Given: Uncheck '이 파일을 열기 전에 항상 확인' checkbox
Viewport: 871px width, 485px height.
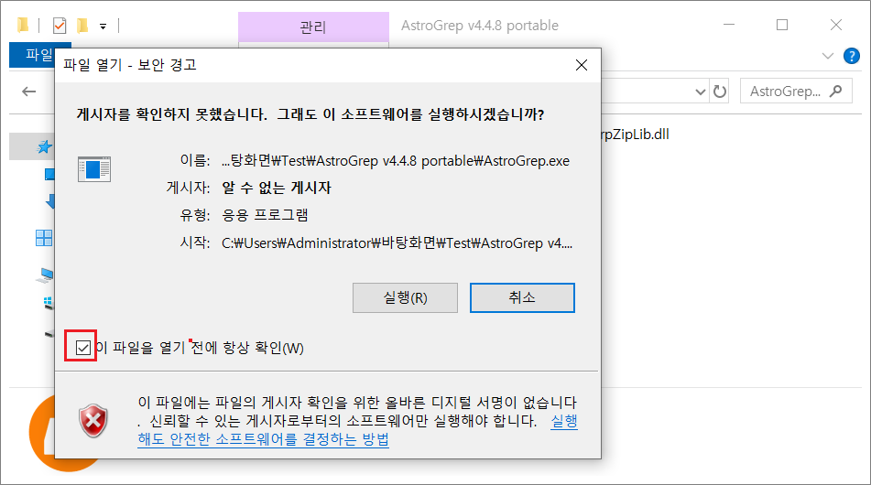Looking at the screenshot, I should click(82, 348).
